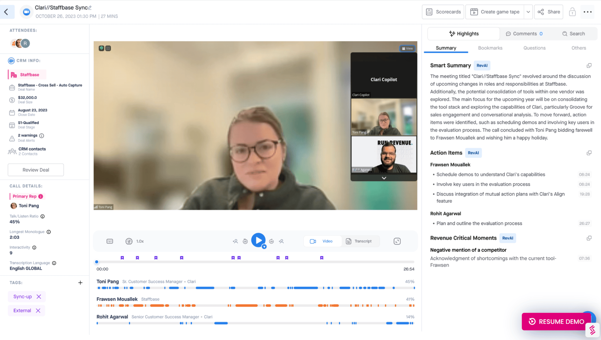Open the Staffbase account link
This screenshot has width=601, height=340.
point(27,75)
